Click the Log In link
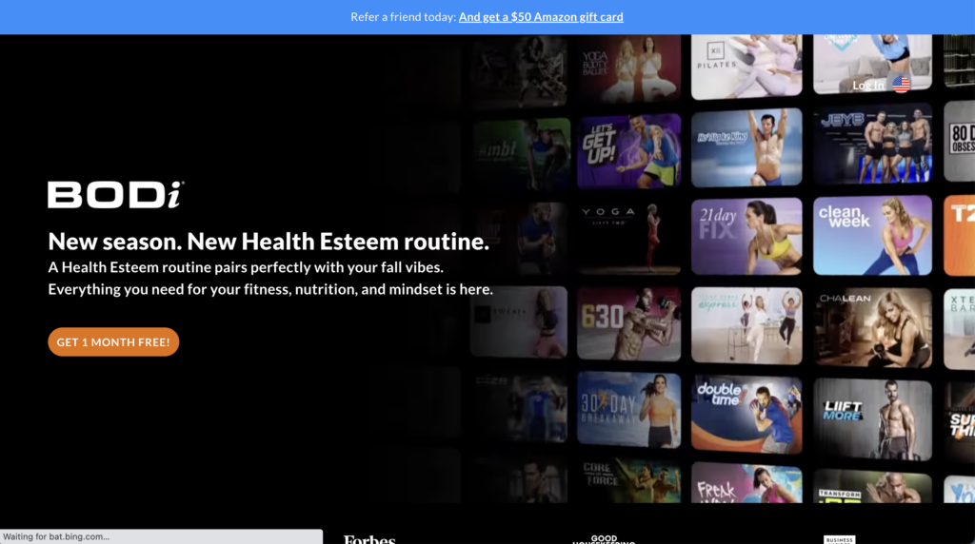Viewport: 975px width, 544px height. [x=868, y=85]
